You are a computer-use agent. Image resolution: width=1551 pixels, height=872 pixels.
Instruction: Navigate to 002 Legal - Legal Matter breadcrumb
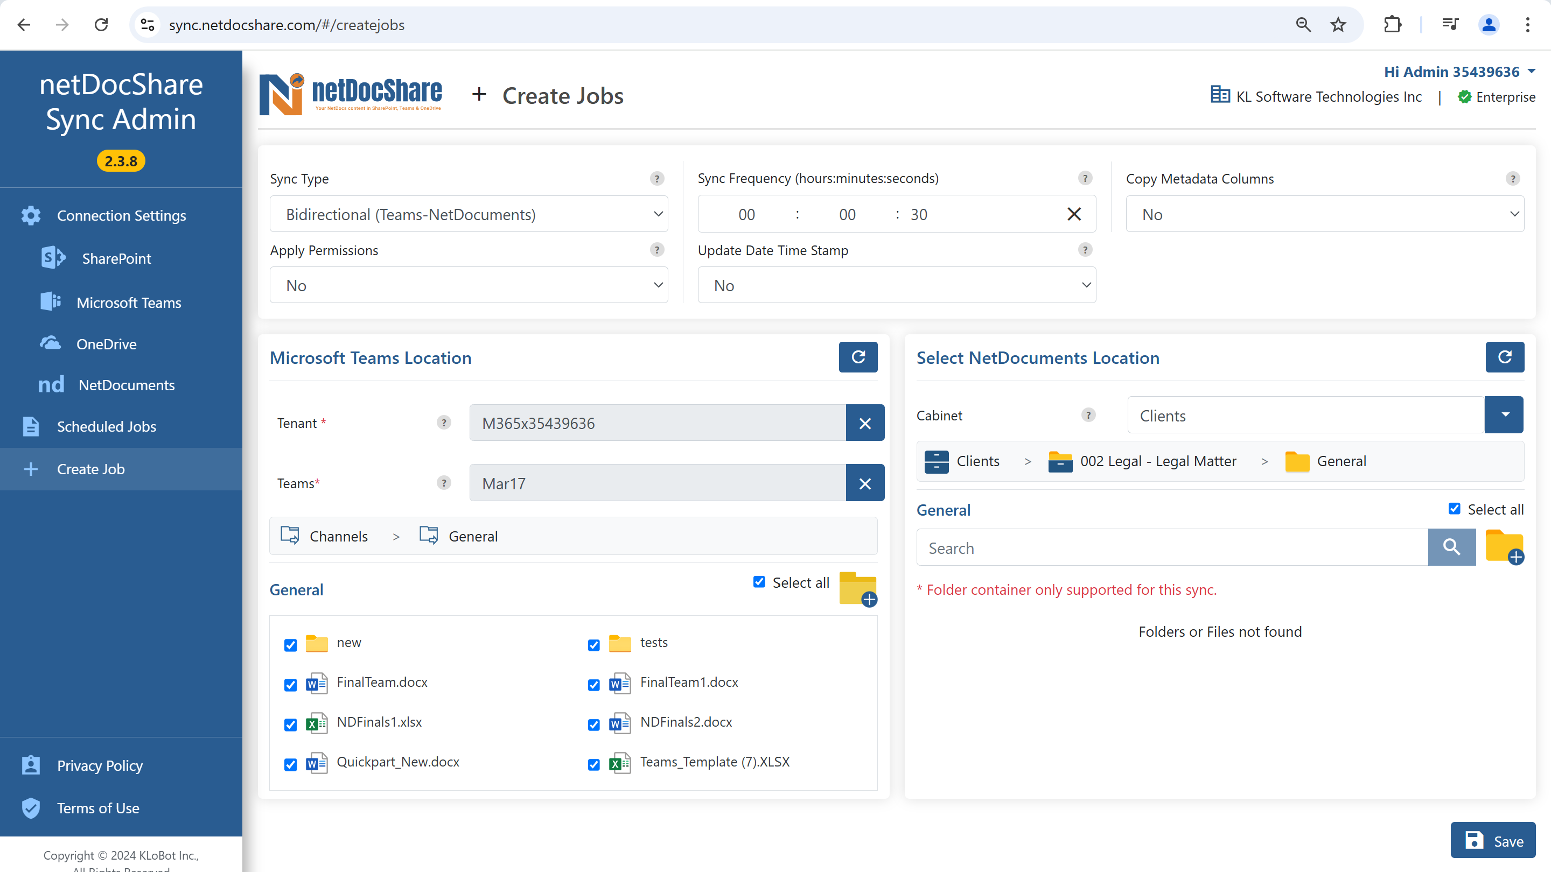tap(1142, 461)
